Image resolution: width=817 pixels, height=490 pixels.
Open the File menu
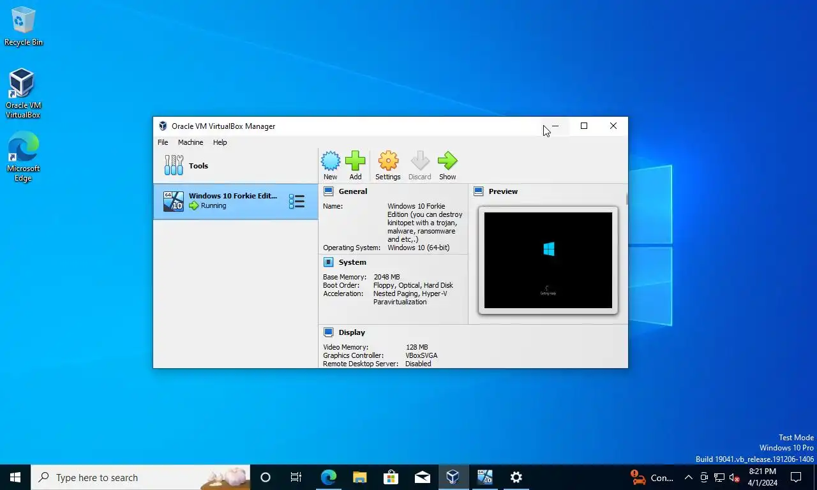tap(163, 142)
